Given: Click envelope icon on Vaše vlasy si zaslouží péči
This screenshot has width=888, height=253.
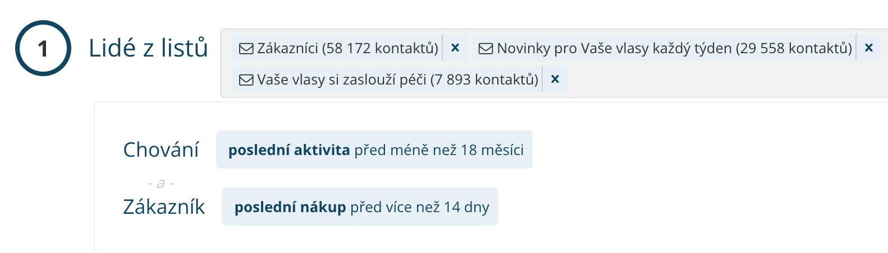Looking at the screenshot, I should [x=246, y=80].
